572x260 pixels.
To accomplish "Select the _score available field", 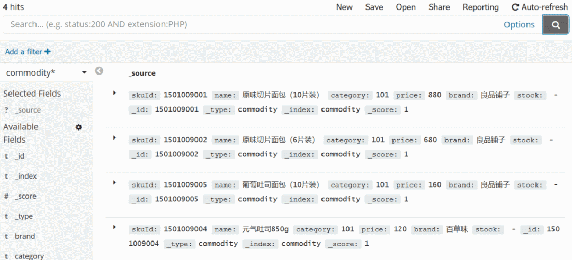I will tap(25, 196).
